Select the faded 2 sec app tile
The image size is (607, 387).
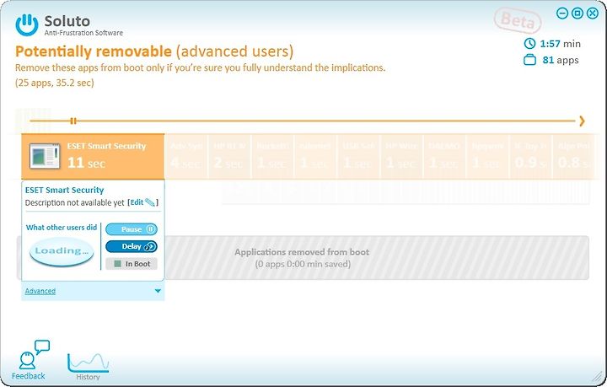tap(229, 156)
